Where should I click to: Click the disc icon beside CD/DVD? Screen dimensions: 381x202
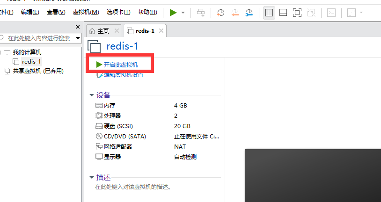pyautogui.click(x=99, y=136)
